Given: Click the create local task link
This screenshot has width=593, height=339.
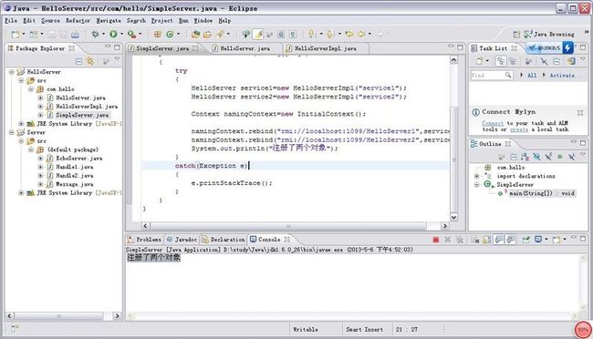Looking at the screenshot, I should pyautogui.click(x=519, y=129).
